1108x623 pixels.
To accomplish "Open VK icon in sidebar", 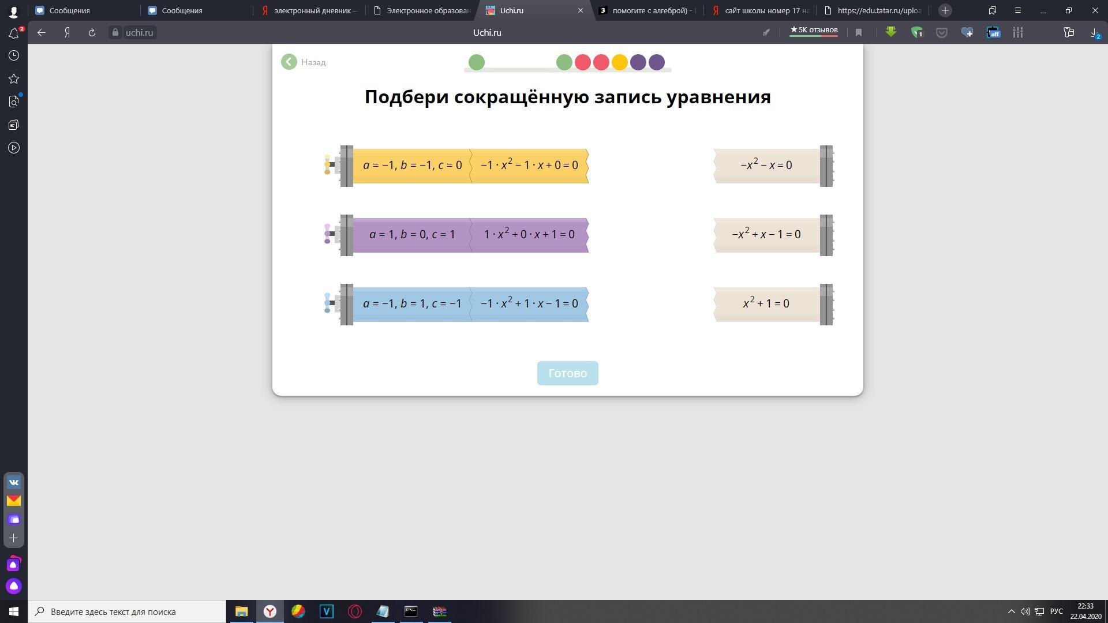I will point(14,482).
